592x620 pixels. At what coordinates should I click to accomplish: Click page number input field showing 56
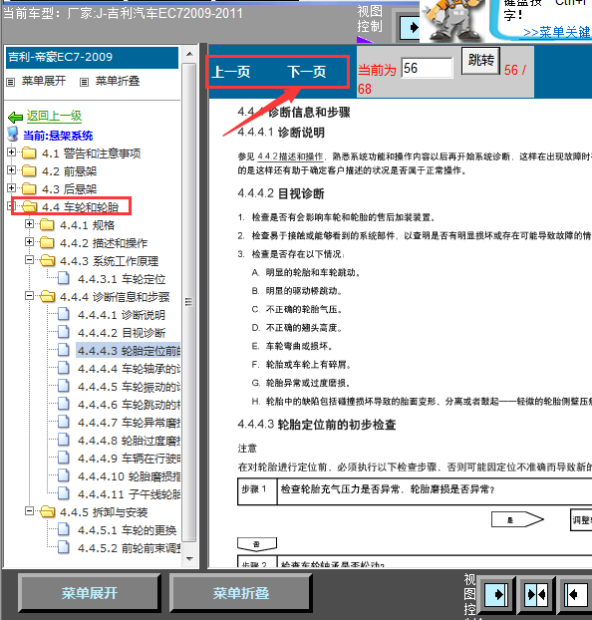pyautogui.click(x=428, y=68)
